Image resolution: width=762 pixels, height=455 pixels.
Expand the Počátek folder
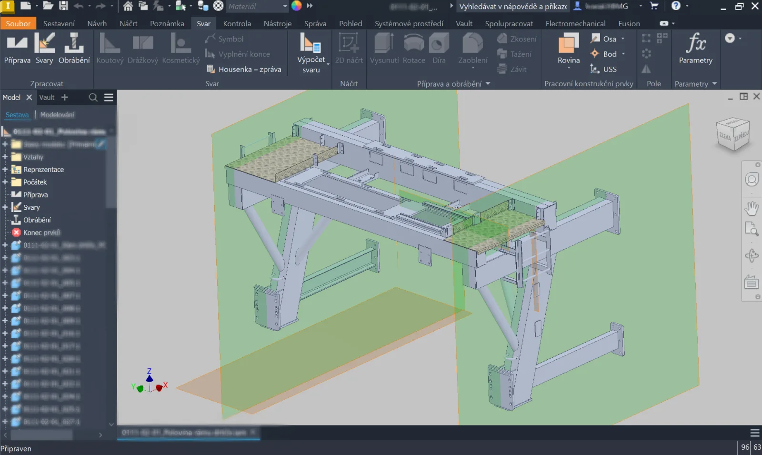coord(5,182)
